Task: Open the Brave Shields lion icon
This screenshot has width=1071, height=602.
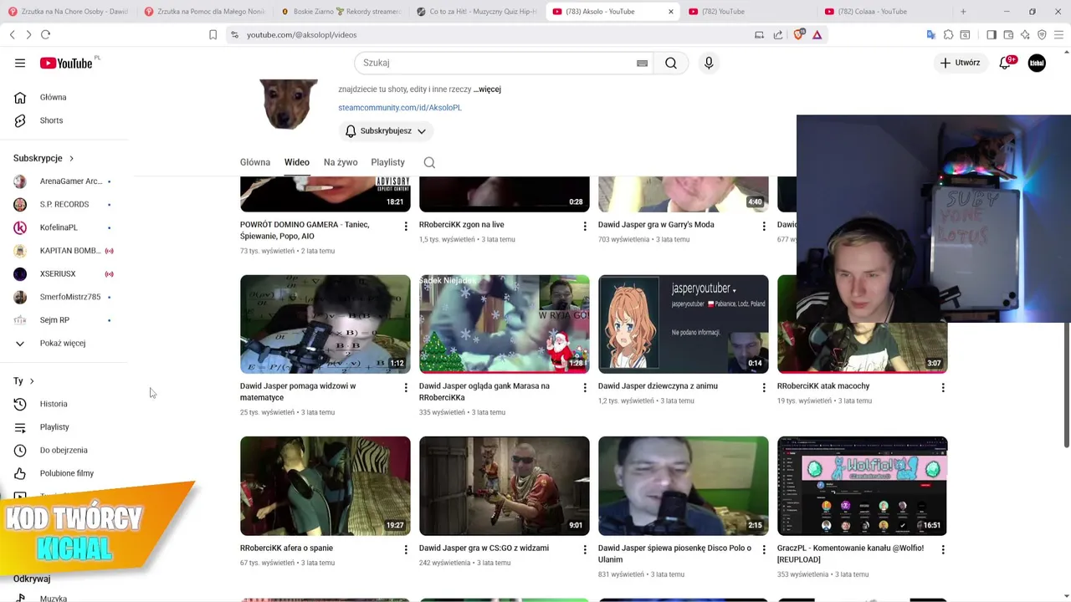Action: [799, 34]
